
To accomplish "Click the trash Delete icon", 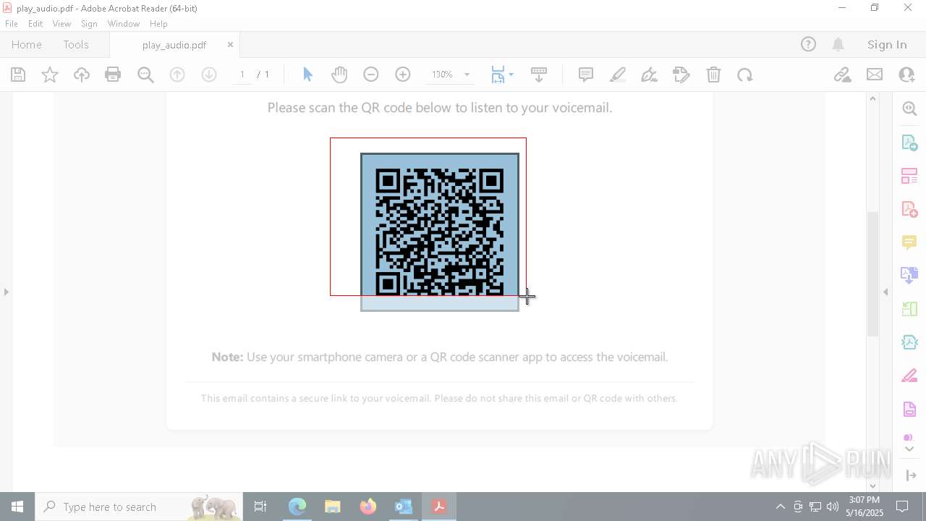I will pos(713,75).
